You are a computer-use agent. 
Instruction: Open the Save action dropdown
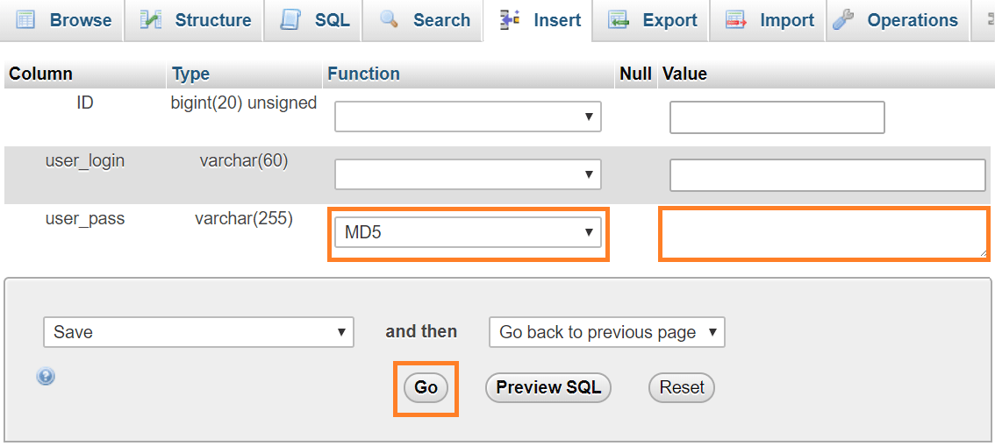[x=198, y=332]
